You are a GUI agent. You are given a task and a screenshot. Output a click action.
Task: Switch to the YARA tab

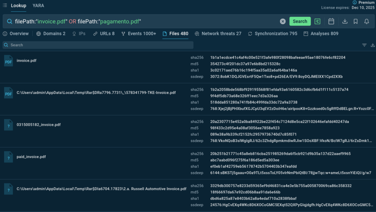38,6
